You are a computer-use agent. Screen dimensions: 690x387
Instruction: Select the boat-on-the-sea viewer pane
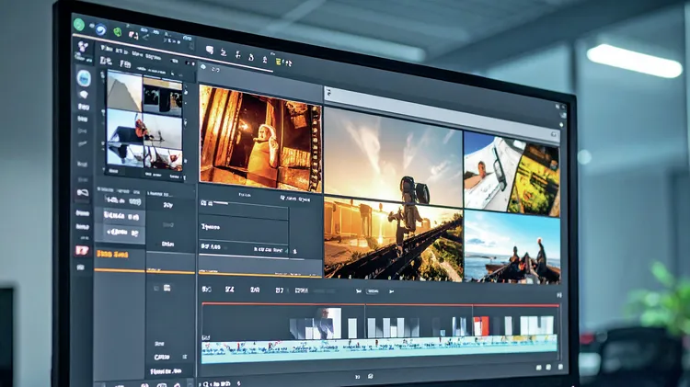[512, 246]
